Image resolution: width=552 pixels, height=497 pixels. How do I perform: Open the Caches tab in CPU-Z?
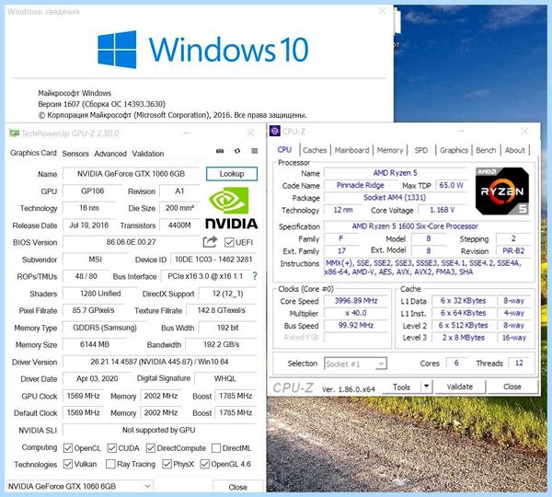click(315, 150)
